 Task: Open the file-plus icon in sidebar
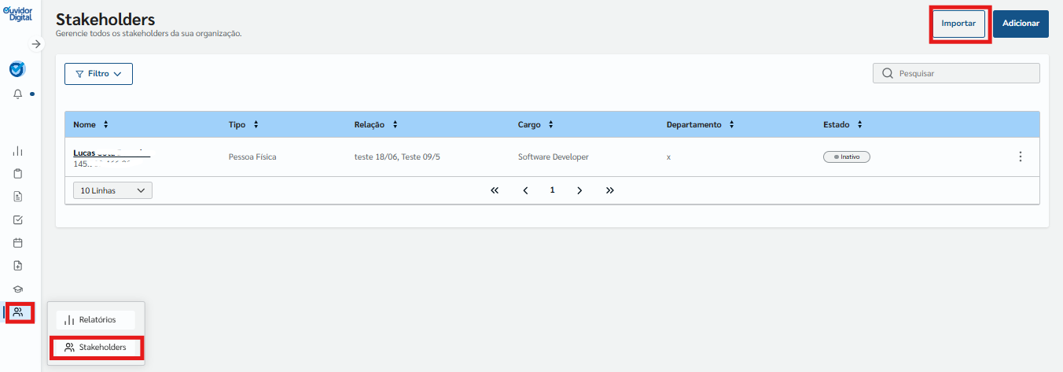coord(18,266)
